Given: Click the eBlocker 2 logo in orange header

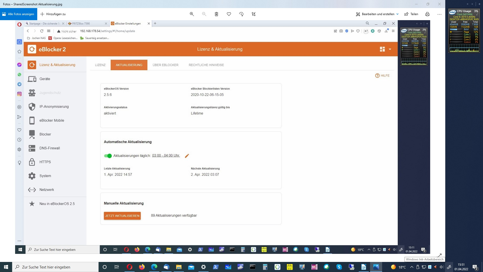Looking at the screenshot, I should [x=47, y=49].
